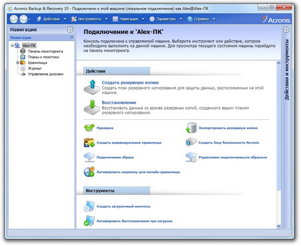The image size is (301, 246).
Task: Open the Навигация menu in toolbar
Action: pyautogui.click(x=129, y=19)
